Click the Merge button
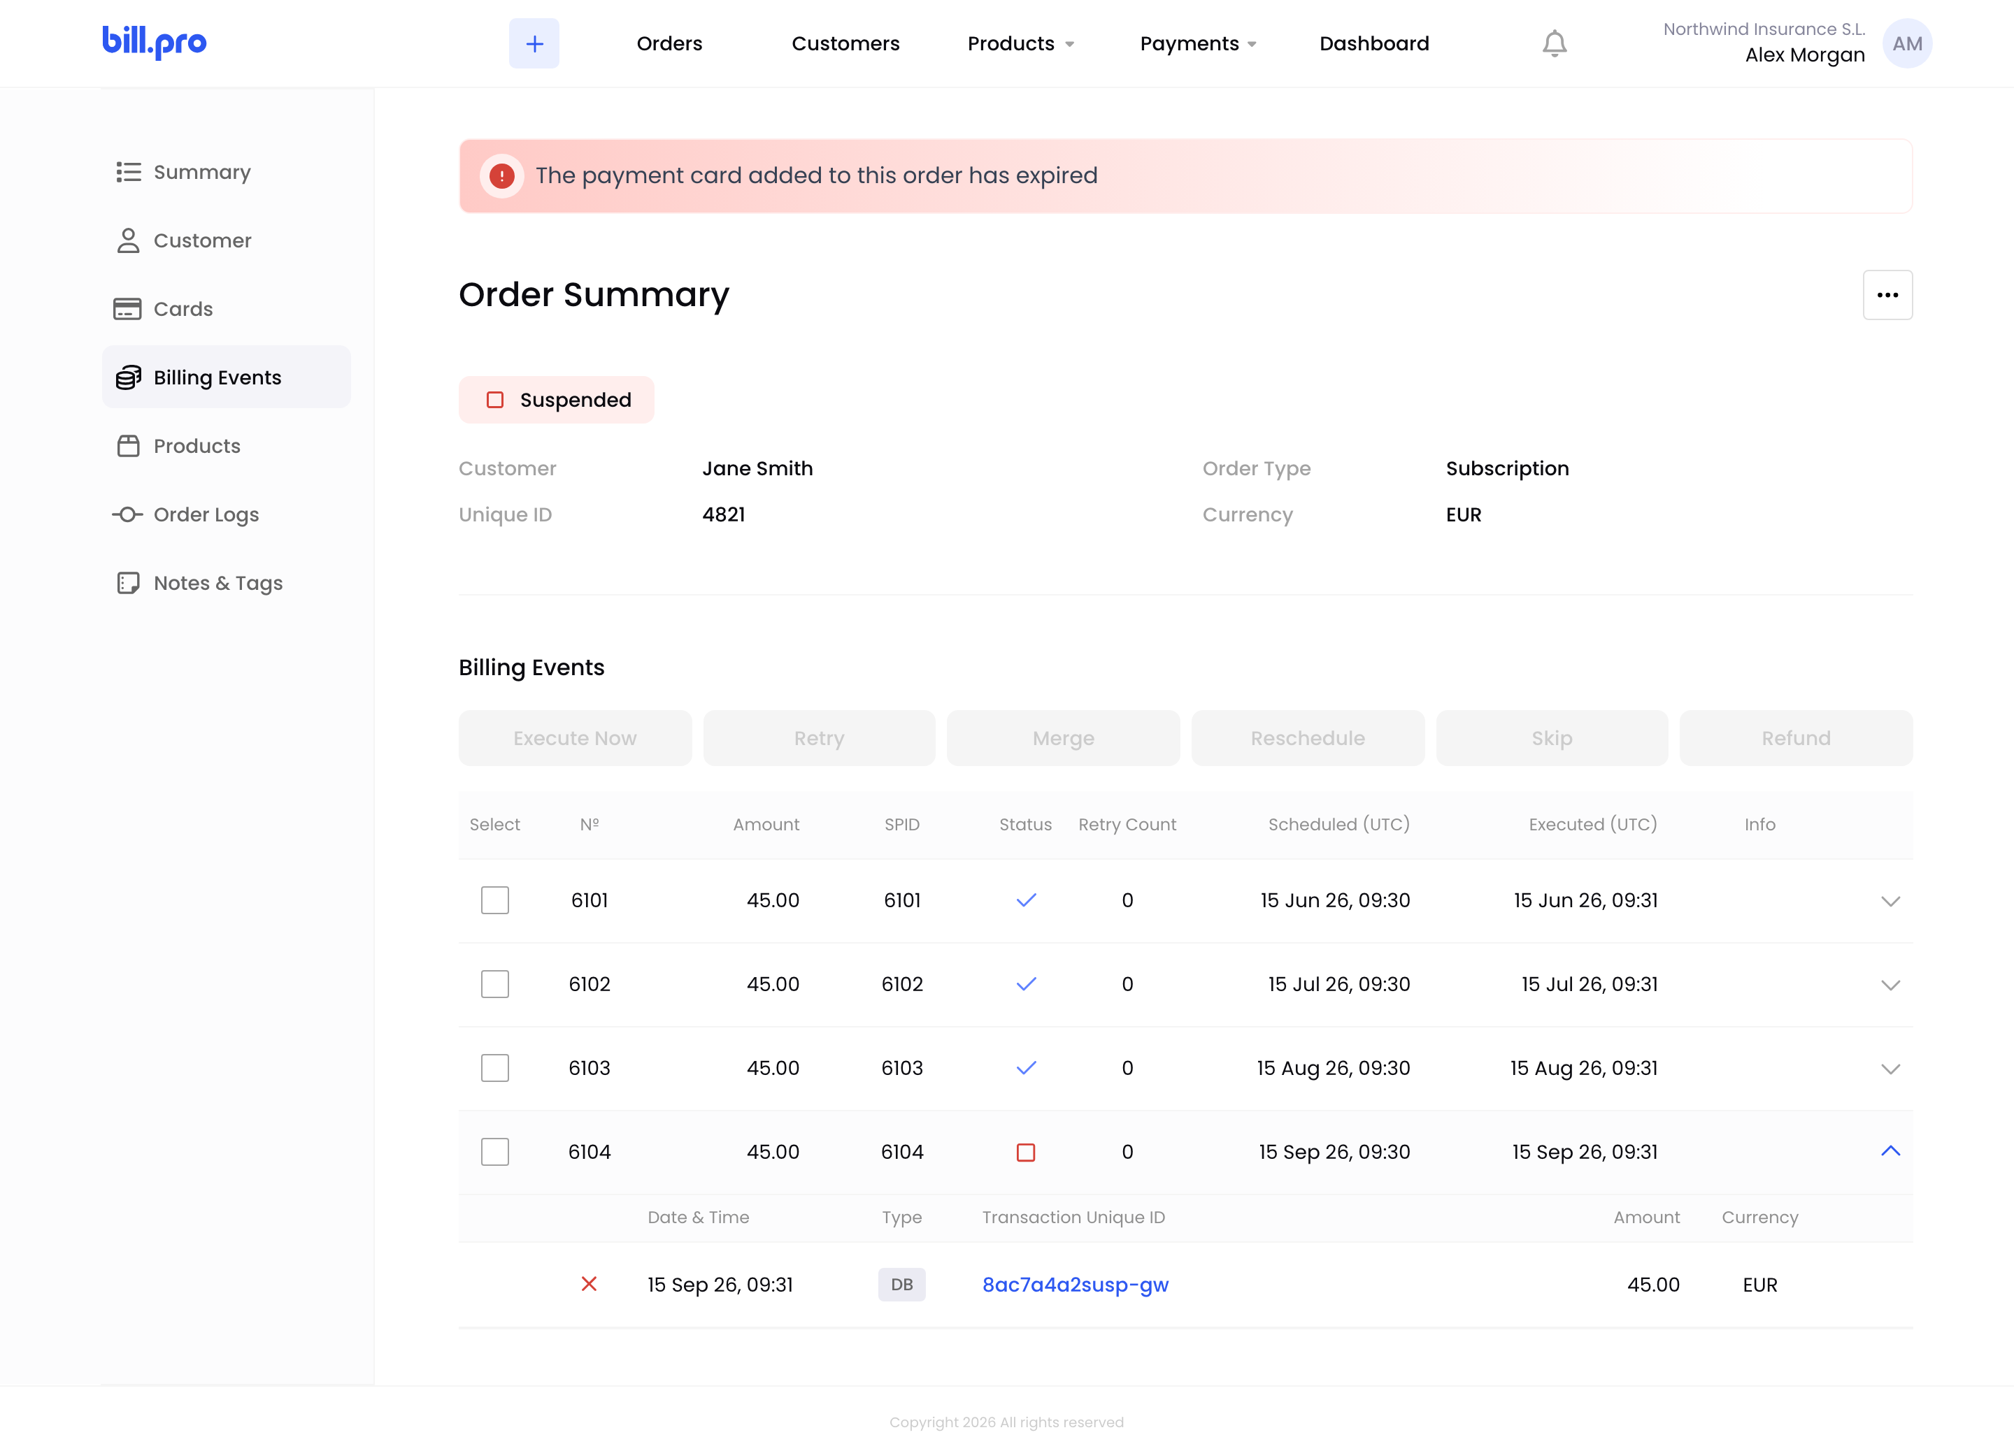This screenshot has height=1451, width=2014. click(1063, 737)
